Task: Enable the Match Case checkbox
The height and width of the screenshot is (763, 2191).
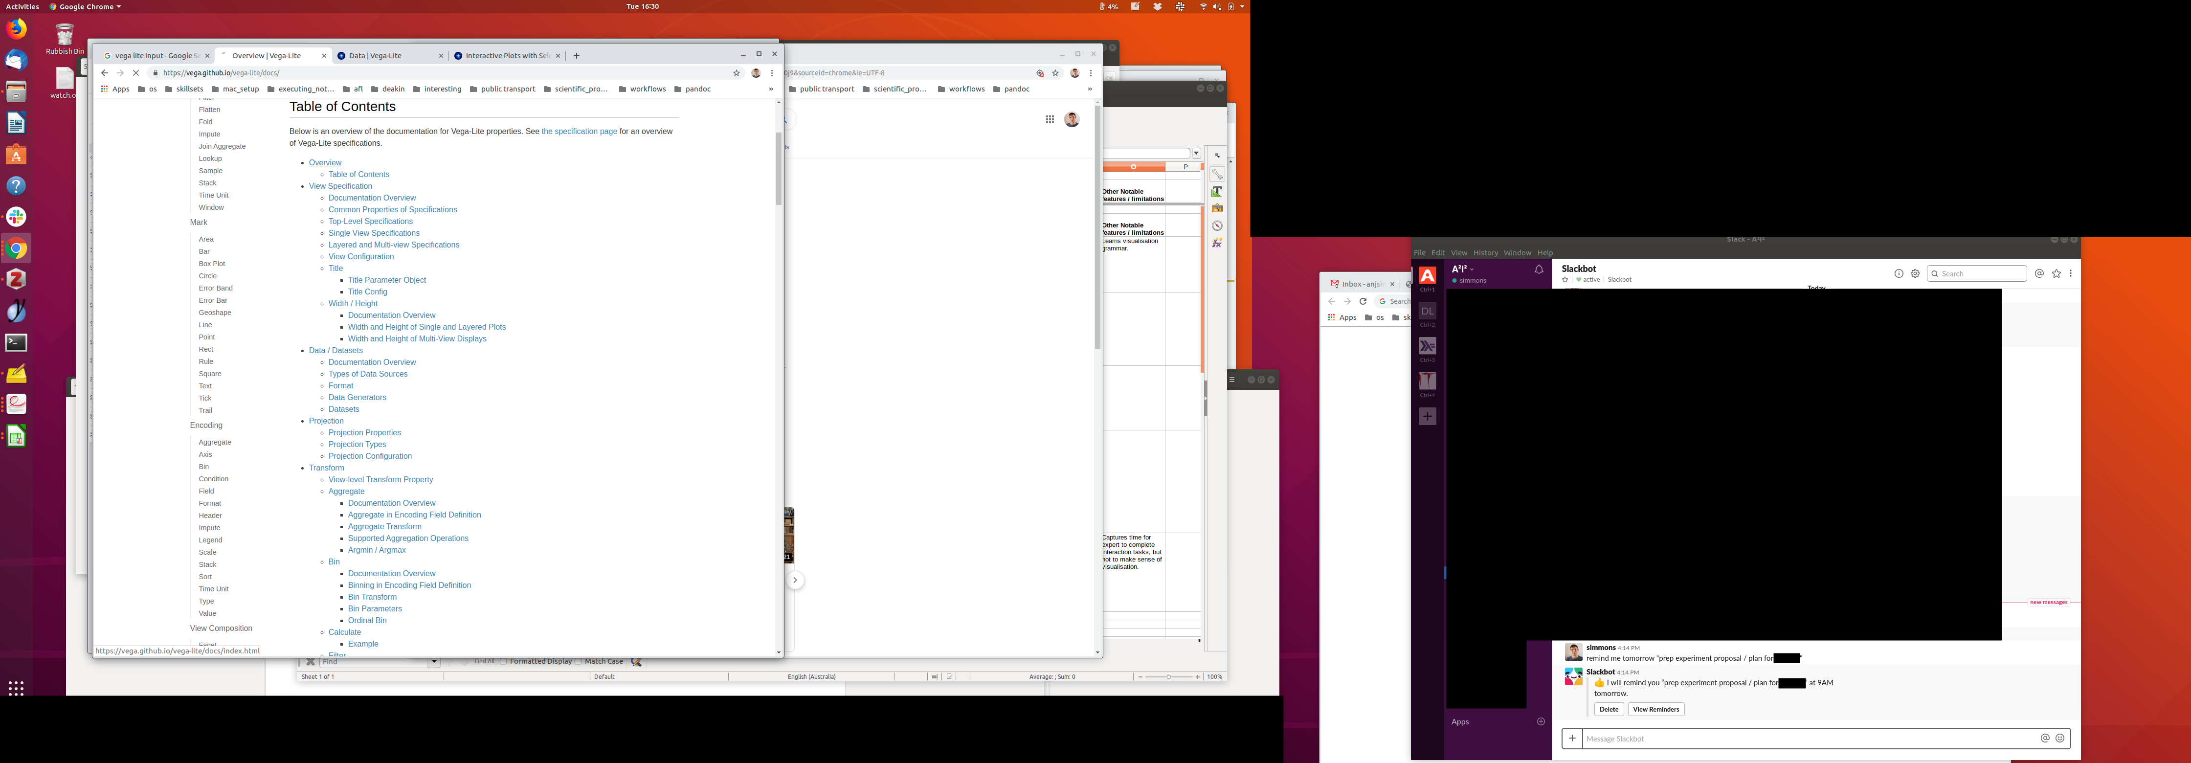Action: click(x=579, y=661)
